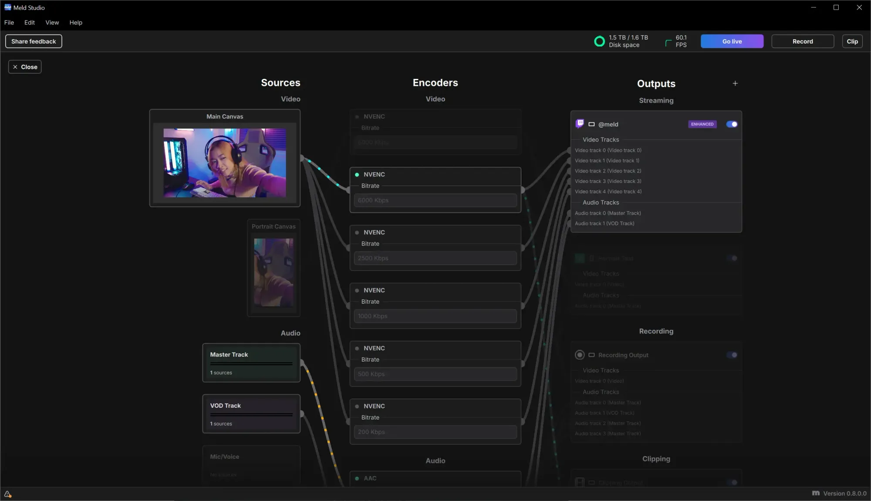Select the Main Canvas preview thumbnail

225,162
